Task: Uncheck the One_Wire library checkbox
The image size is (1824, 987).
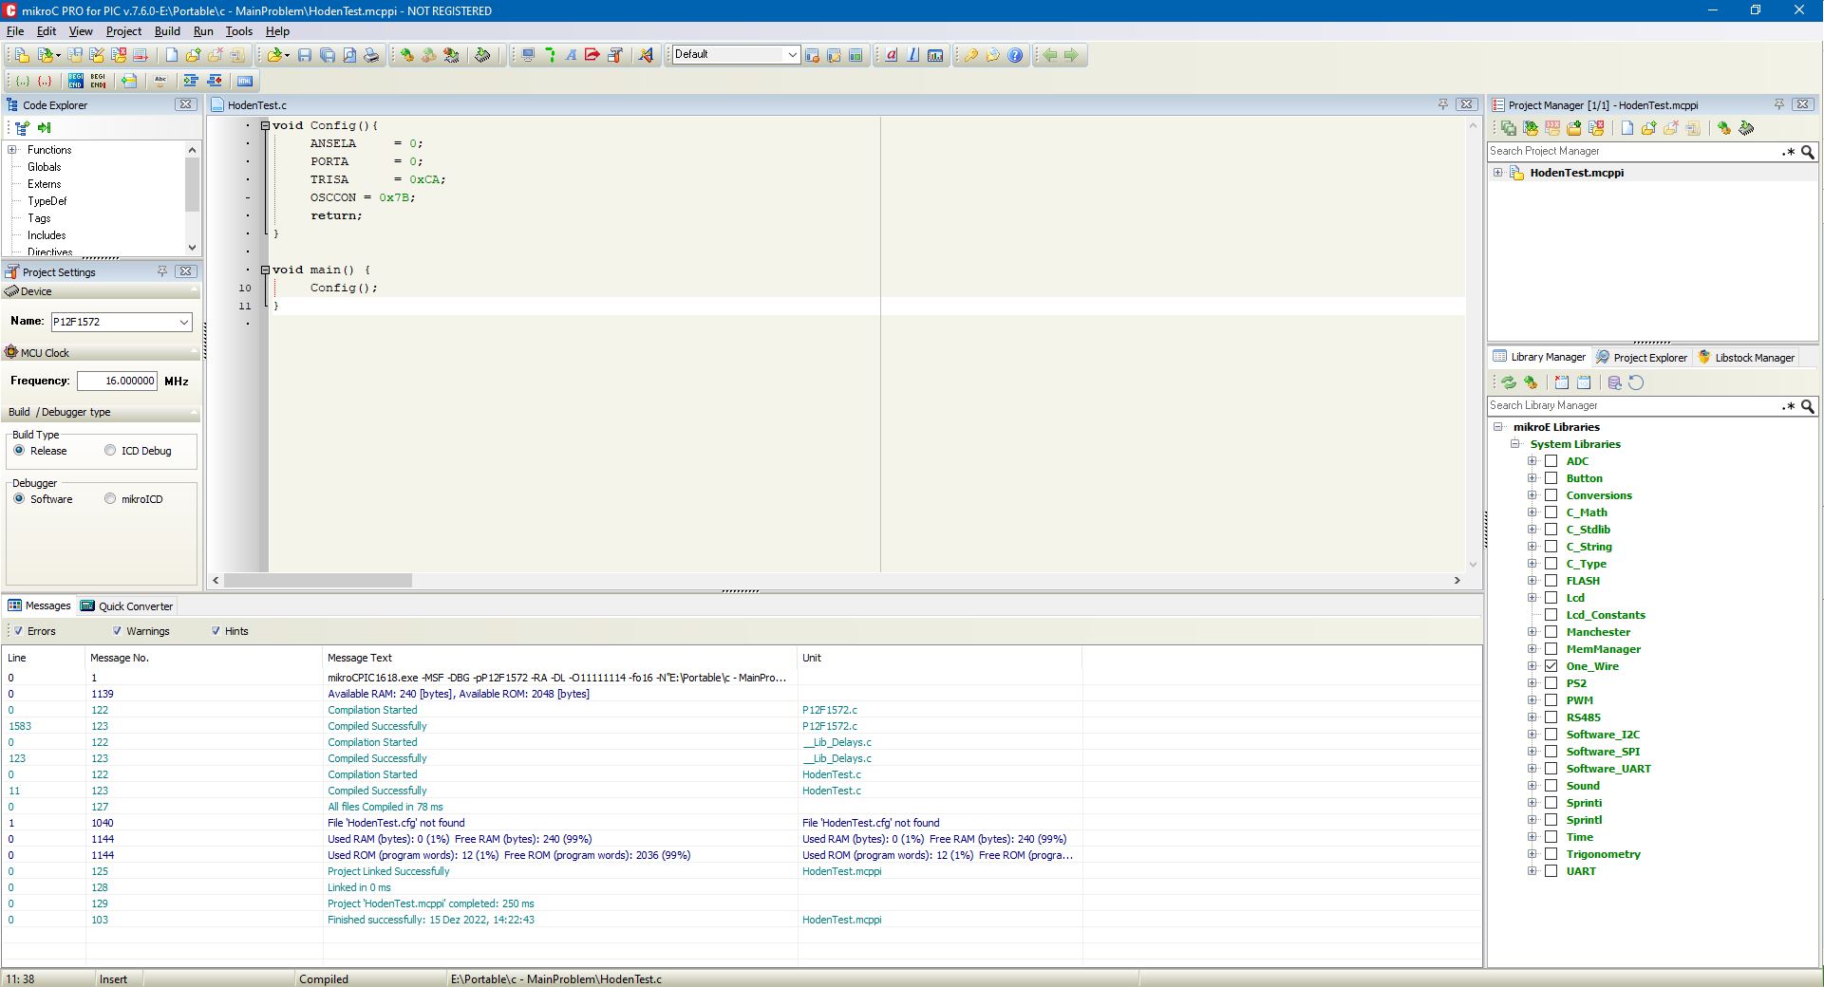Action: pos(1551,666)
